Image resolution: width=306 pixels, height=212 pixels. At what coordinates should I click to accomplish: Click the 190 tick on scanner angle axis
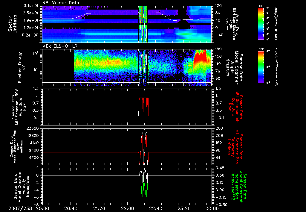218,49
